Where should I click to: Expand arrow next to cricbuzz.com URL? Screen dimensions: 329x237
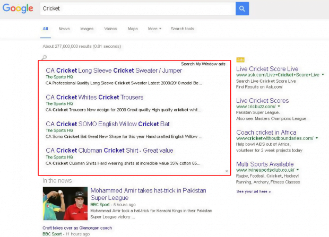[279, 107]
